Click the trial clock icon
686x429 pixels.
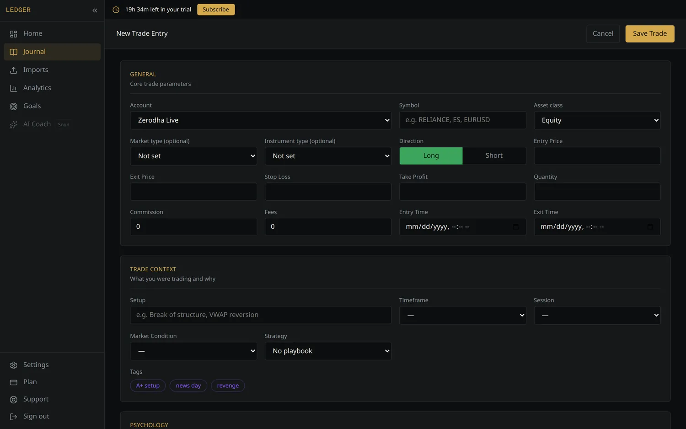point(116,10)
